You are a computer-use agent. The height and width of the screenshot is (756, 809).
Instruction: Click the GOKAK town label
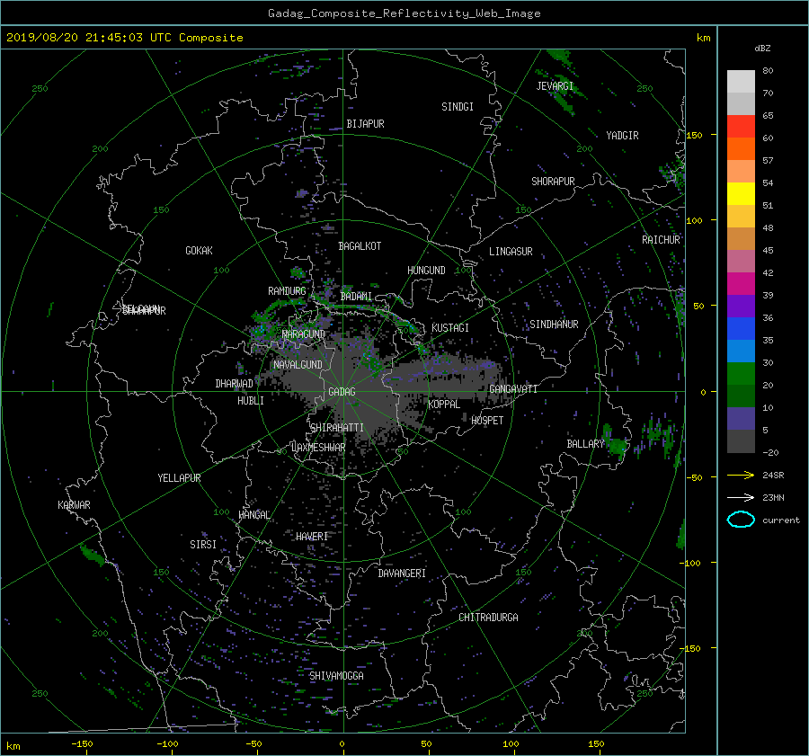(199, 251)
